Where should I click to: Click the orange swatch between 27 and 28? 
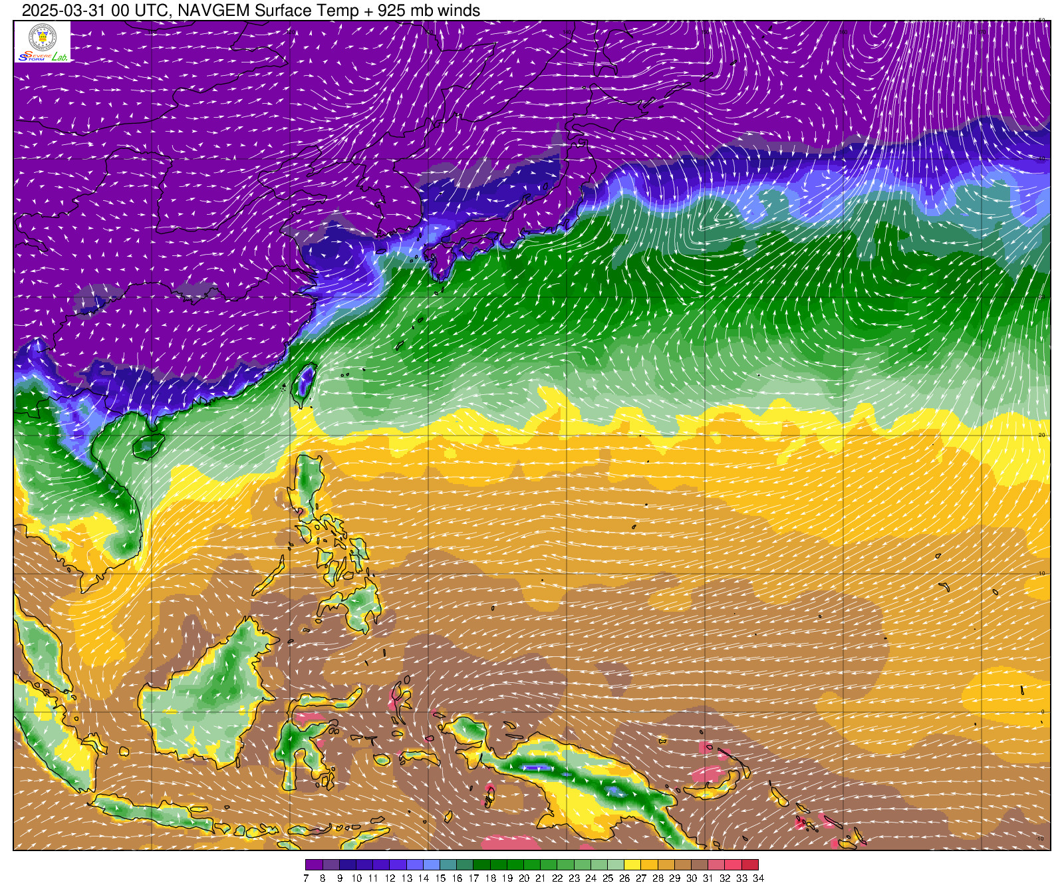(x=650, y=864)
